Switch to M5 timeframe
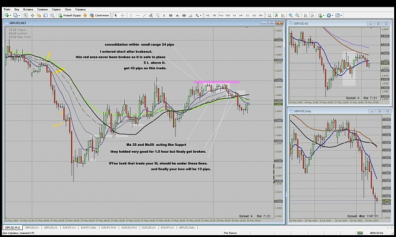396x237 pixels. (x=214, y=15)
